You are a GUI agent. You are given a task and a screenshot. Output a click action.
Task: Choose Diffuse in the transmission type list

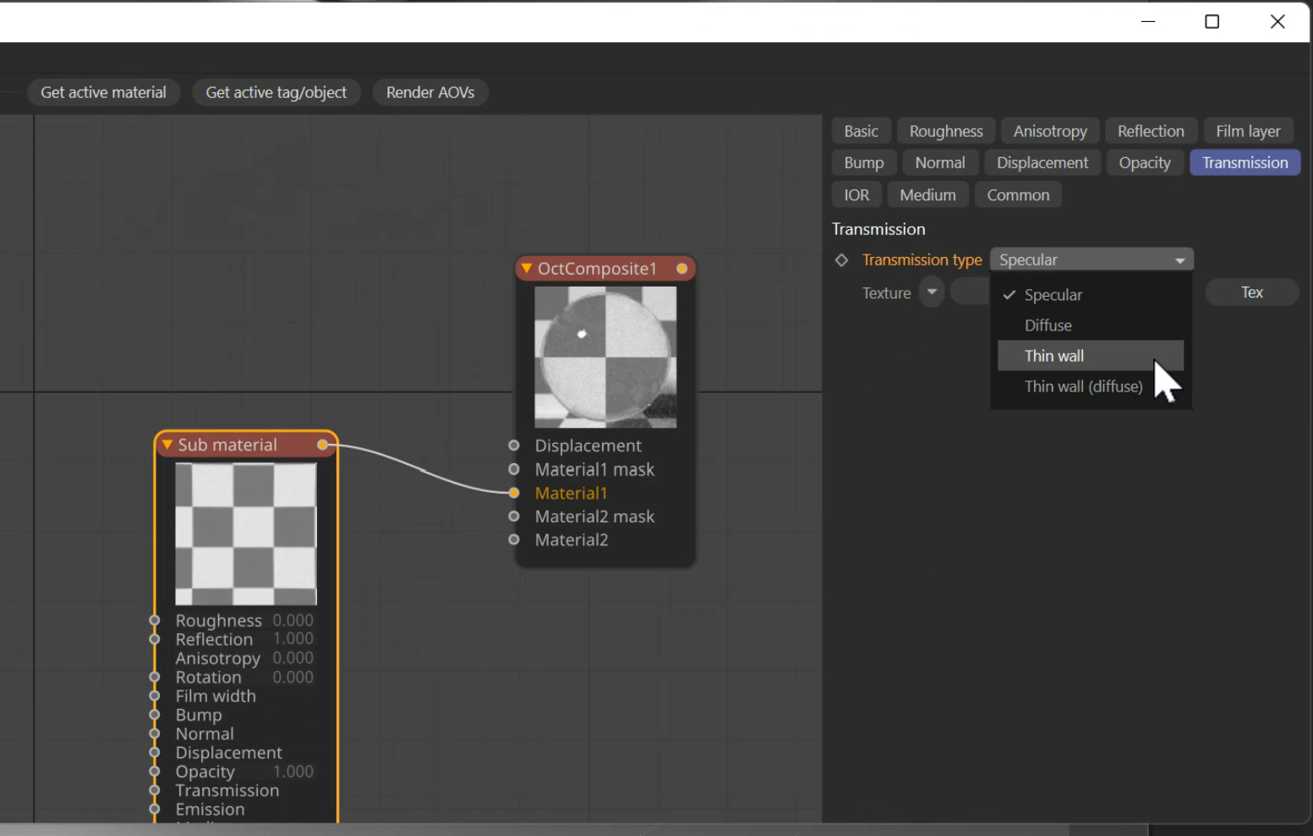coord(1091,325)
